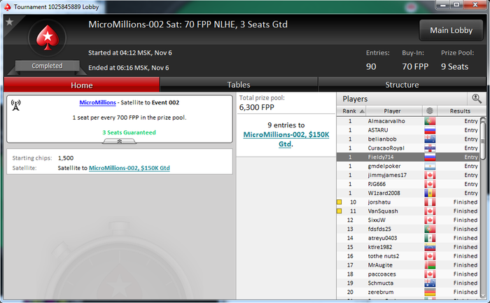Click the favorite star icon in header corner

point(9,22)
